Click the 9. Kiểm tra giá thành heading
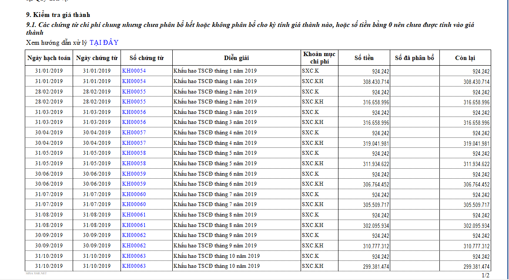Screen dimensions: 509x280 [58, 15]
